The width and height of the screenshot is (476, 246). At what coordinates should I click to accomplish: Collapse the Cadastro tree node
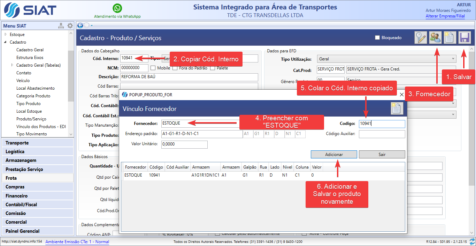pyautogui.click(x=6, y=42)
